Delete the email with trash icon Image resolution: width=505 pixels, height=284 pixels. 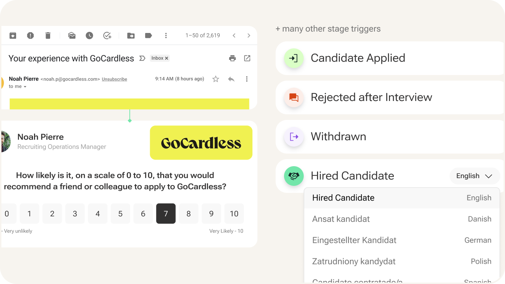pyautogui.click(x=48, y=35)
